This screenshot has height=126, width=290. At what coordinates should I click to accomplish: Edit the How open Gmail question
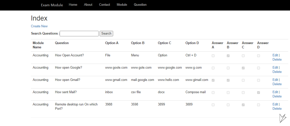click(275, 80)
